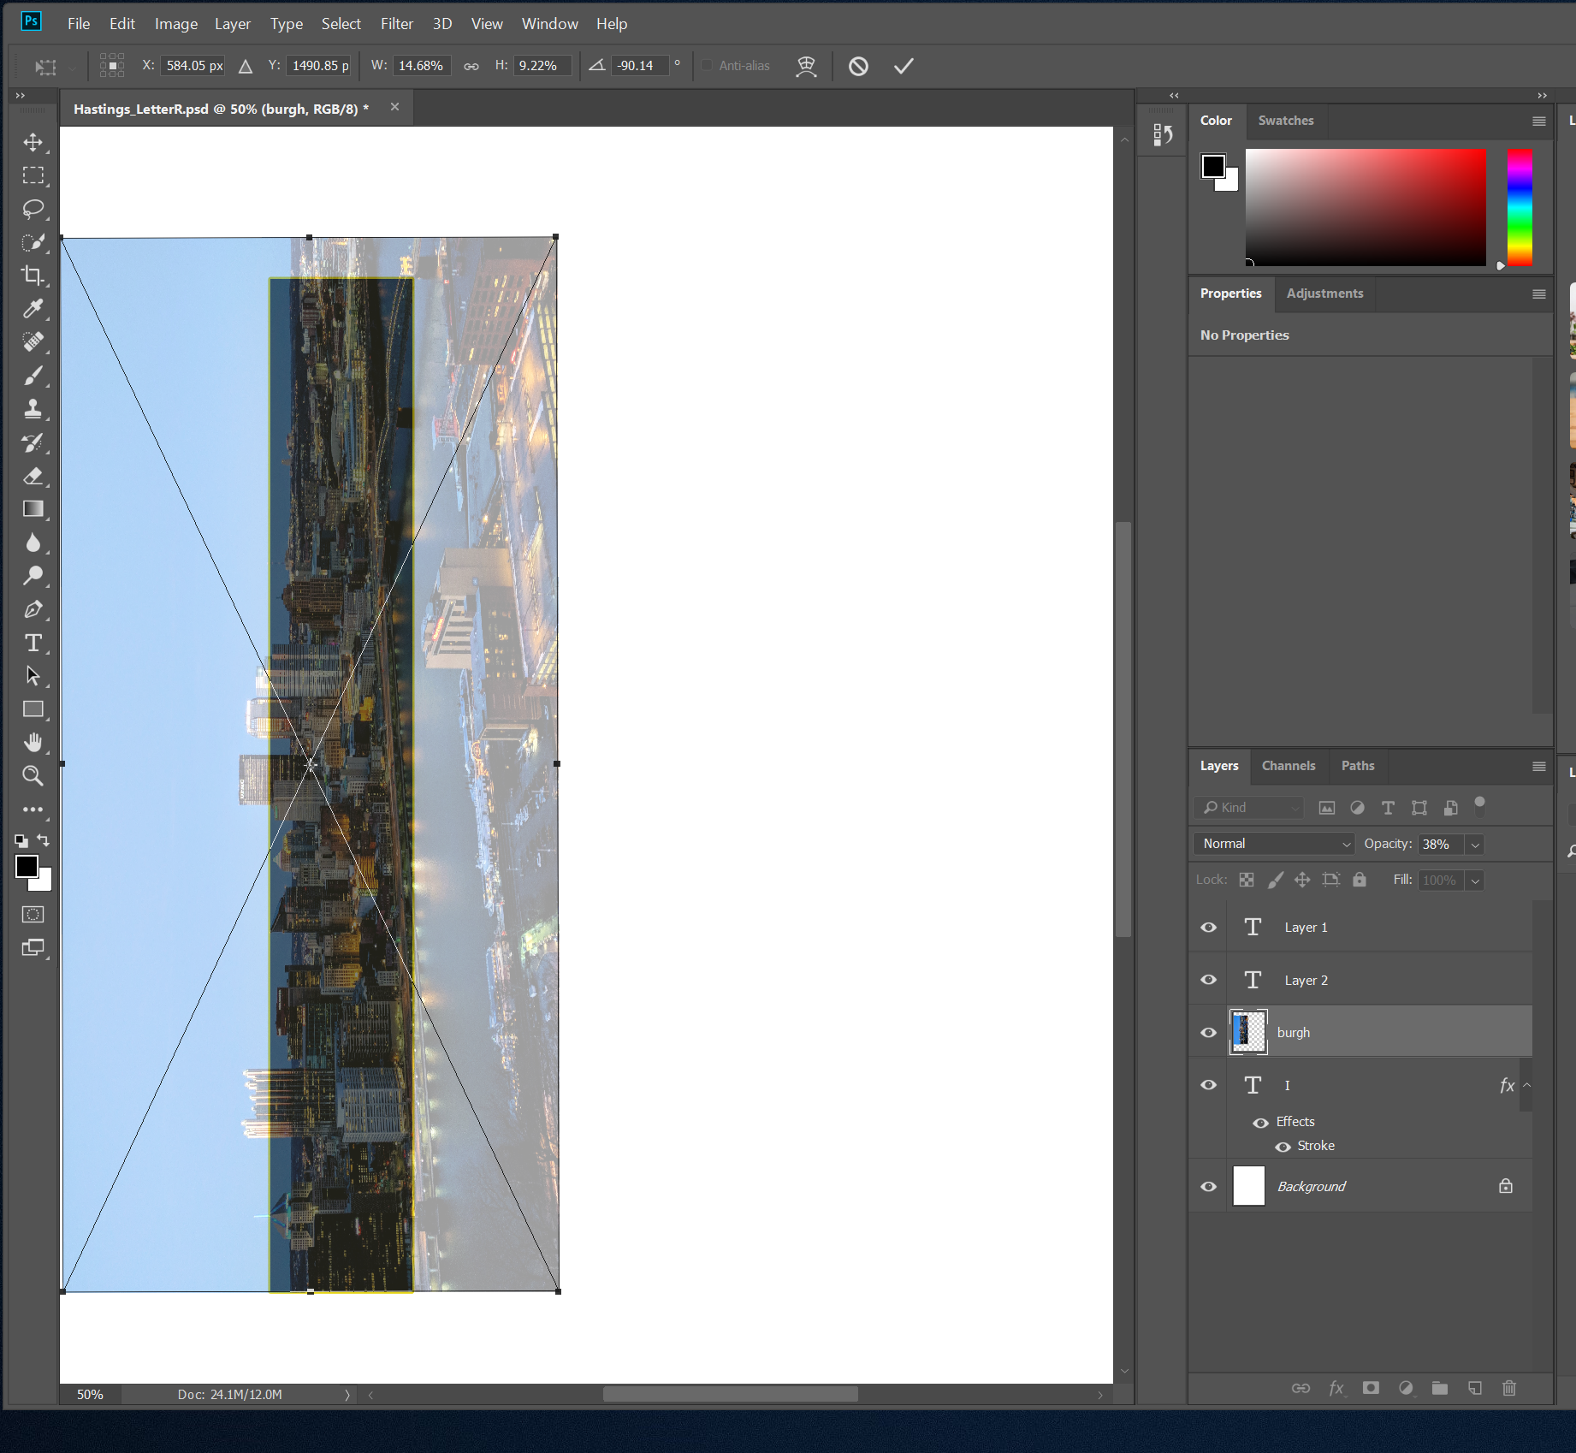Open the Opacity slider dropdown arrow
The width and height of the screenshot is (1576, 1453).
(1475, 845)
